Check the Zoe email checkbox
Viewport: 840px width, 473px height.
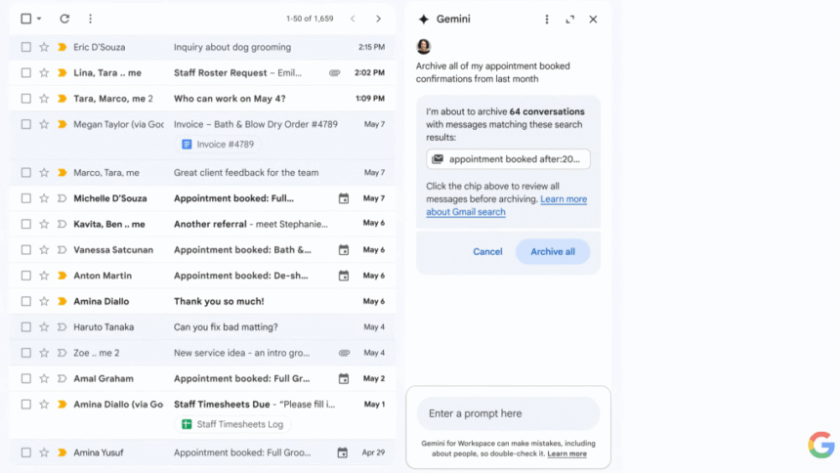coord(25,353)
